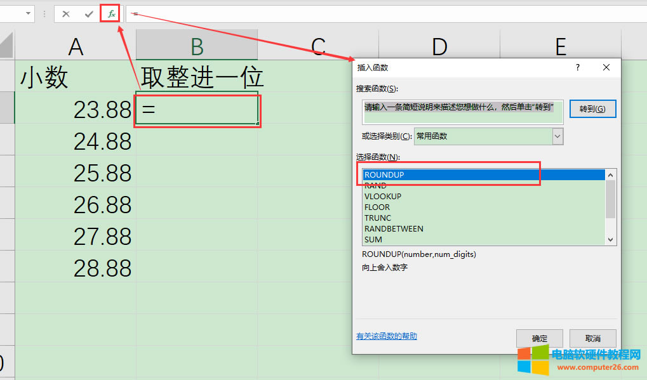
Task: Click the ellipsis separator next to Name Box
Action: [43, 13]
